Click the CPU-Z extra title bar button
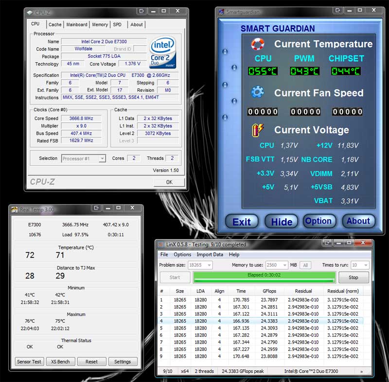The width and height of the screenshot is (389, 382). coord(141,11)
